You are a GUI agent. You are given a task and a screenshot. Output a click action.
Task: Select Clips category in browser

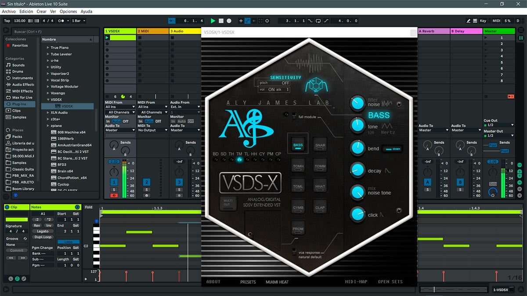click(x=16, y=111)
